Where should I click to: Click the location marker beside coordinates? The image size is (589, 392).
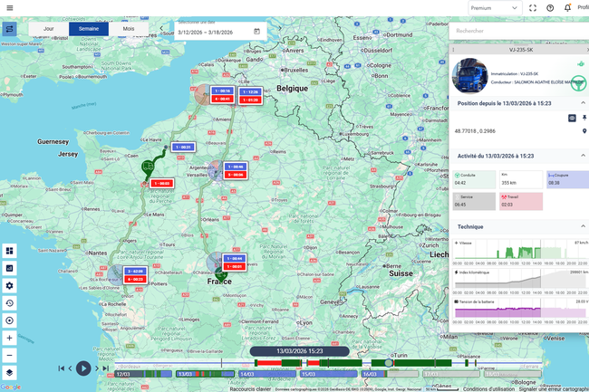click(x=584, y=131)
